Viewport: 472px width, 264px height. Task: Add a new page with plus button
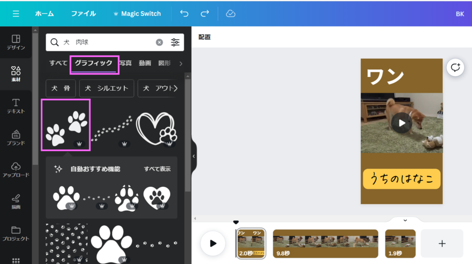coord(442,243)
